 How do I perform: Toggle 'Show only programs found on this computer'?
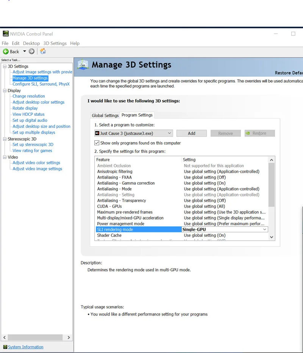click(x=97, y=143)
